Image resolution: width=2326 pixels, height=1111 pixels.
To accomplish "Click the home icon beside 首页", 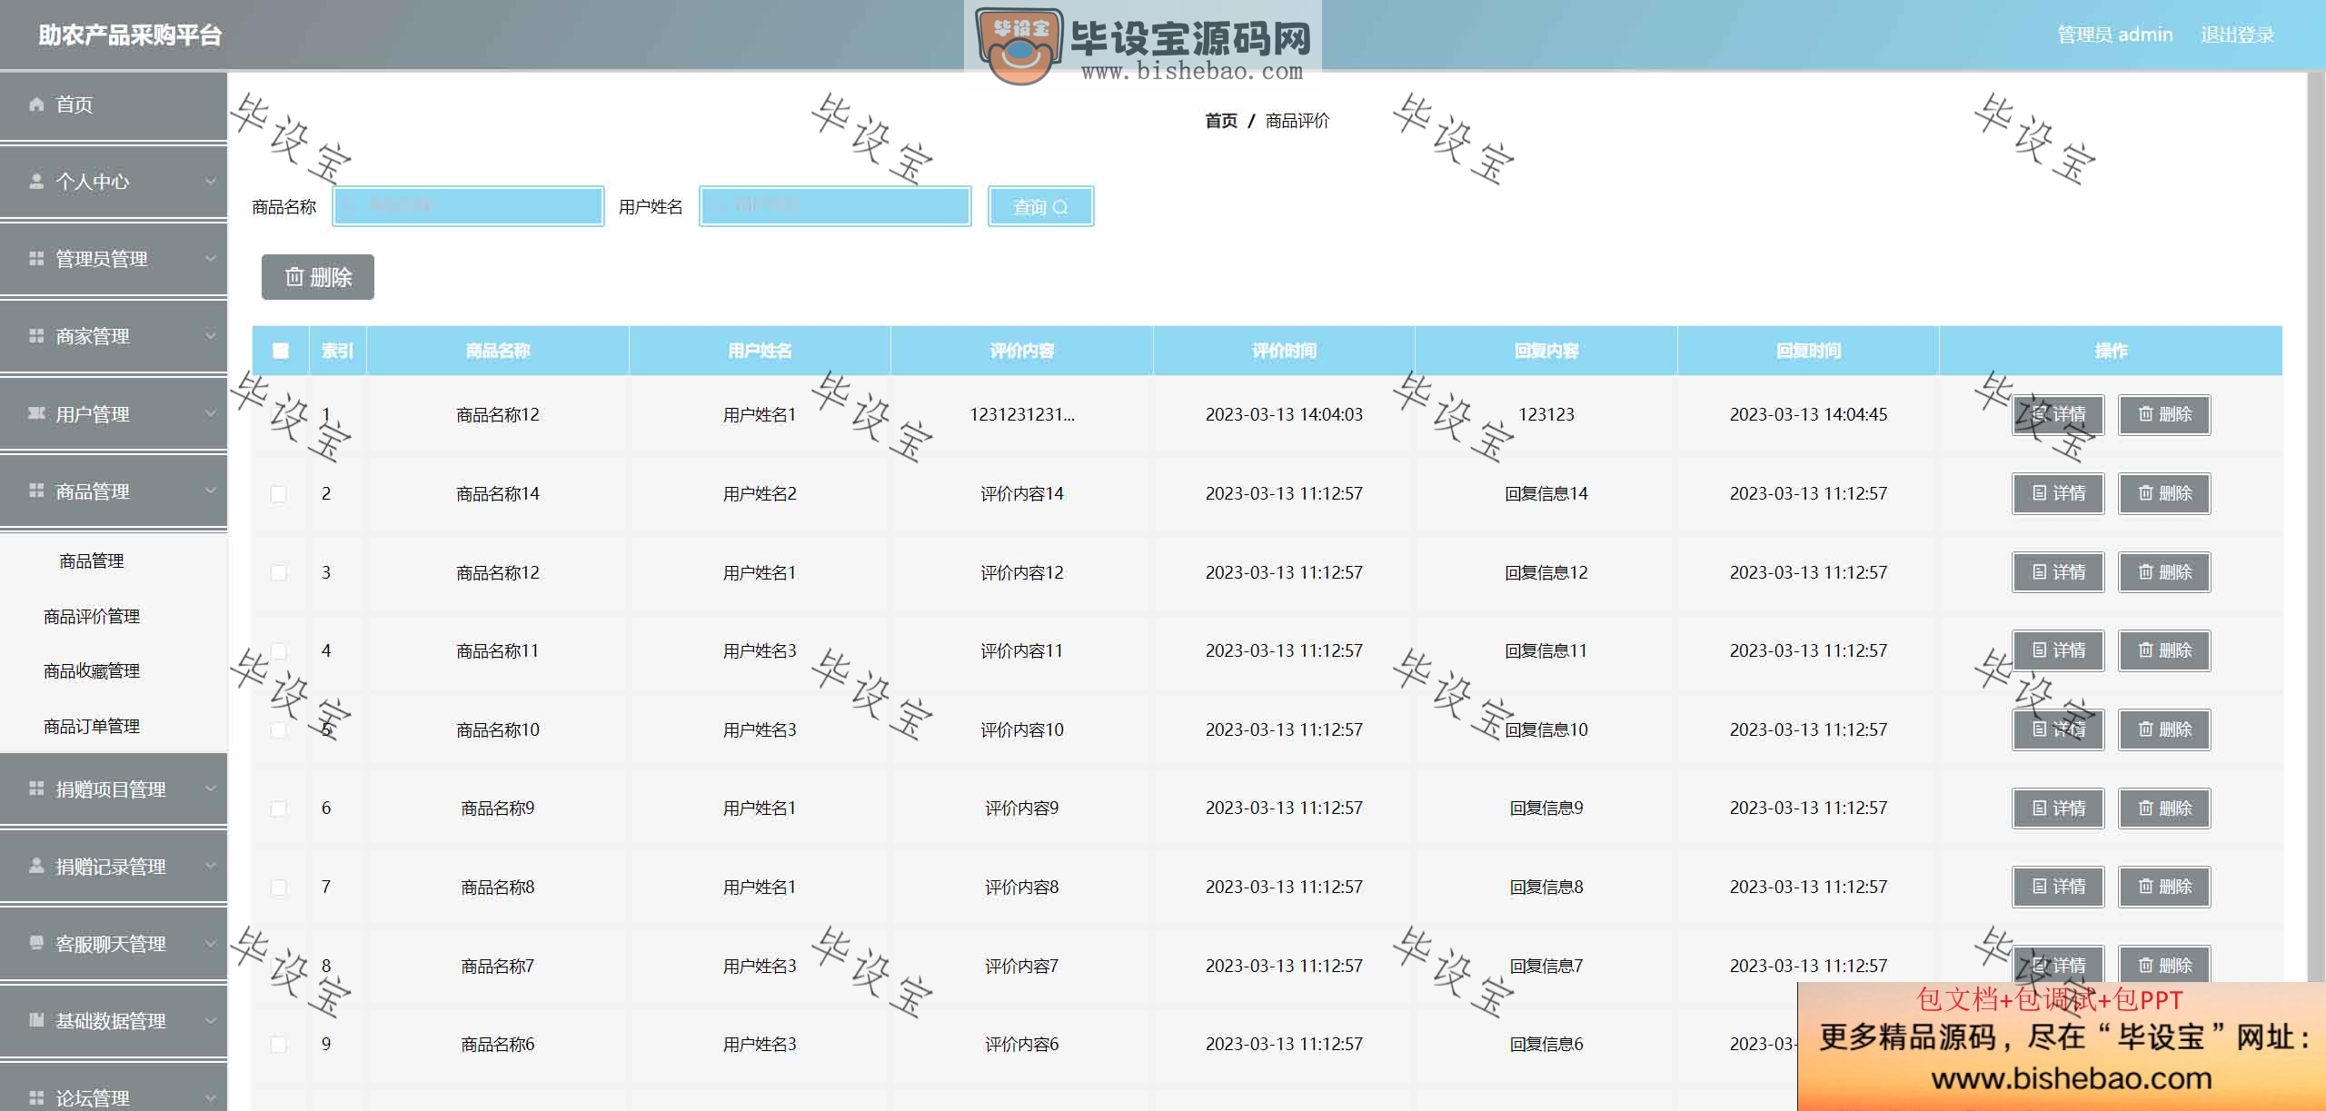I will point(36,104).
